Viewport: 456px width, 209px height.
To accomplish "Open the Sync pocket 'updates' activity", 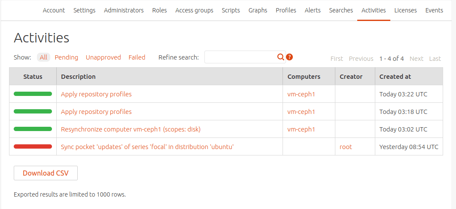I will coord(147,147).
